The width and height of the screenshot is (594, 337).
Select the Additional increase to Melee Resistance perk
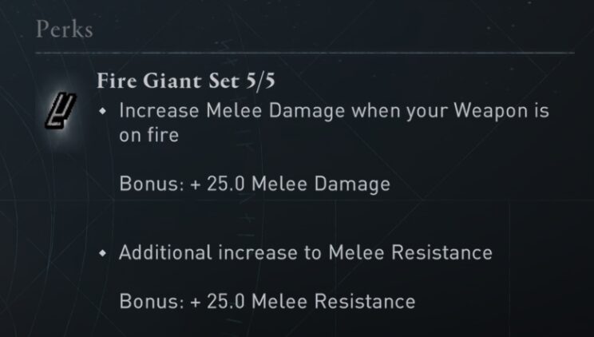305,253
